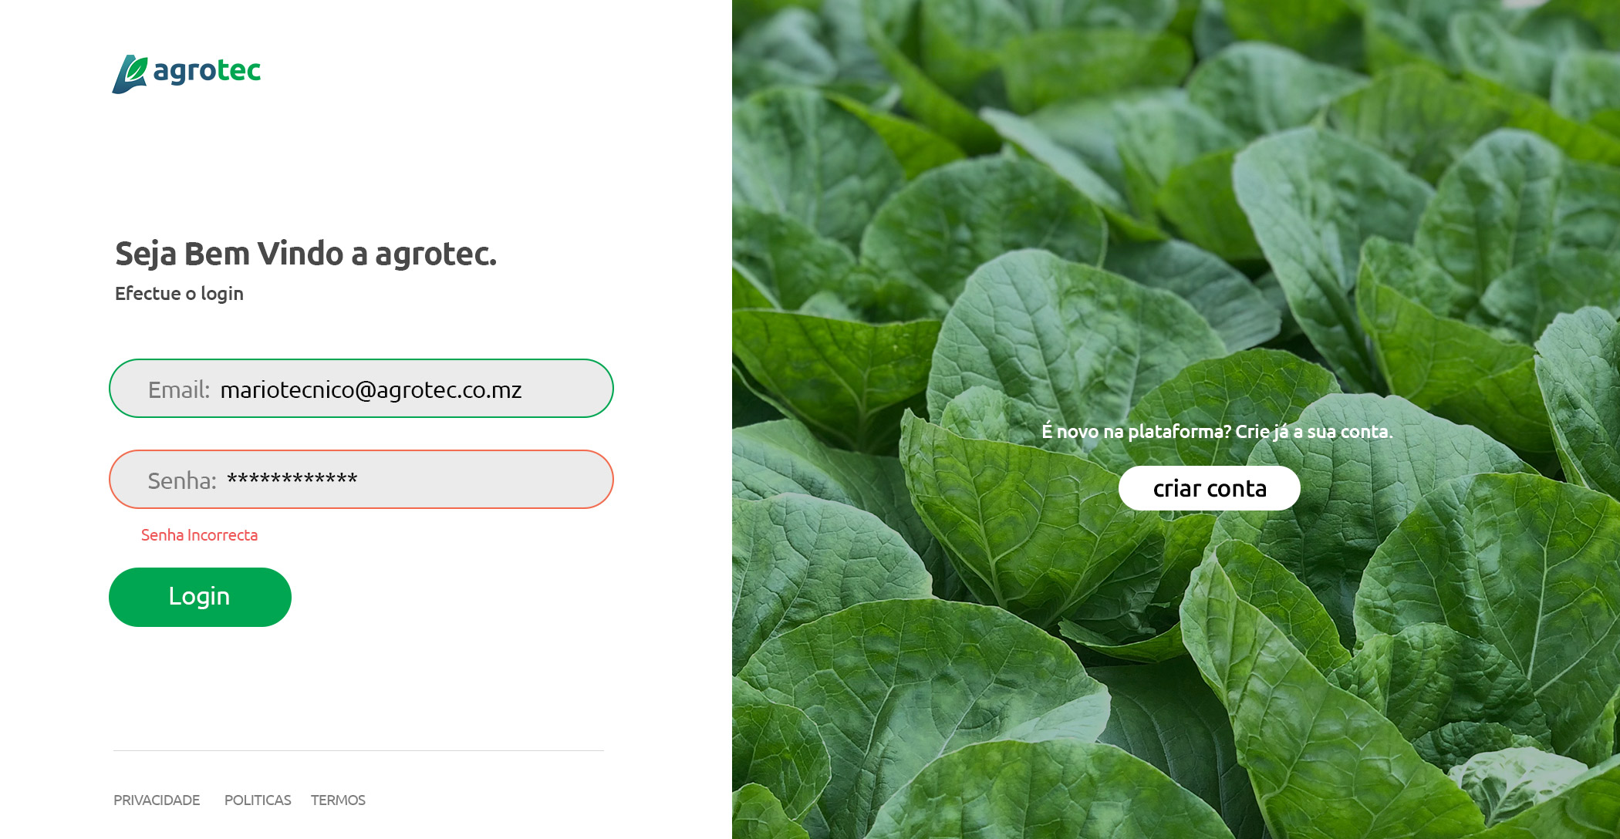Click the mariotecnico@agrotec.co.mz email text
Viewport: 1620px width, 839px height.
(x=371, y=390)
